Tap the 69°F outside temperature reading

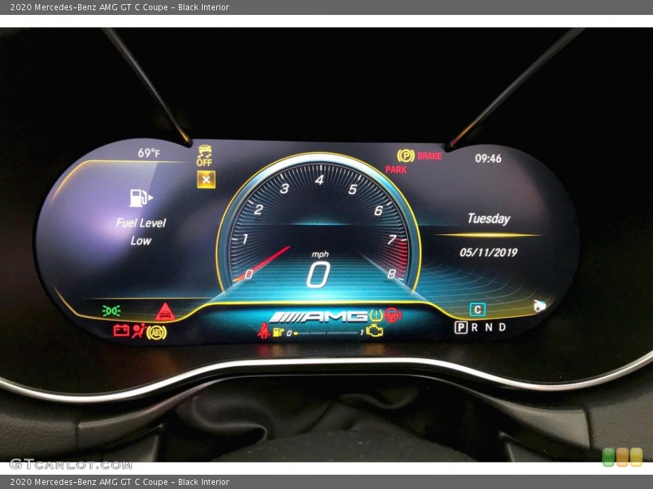coord(149,153)
